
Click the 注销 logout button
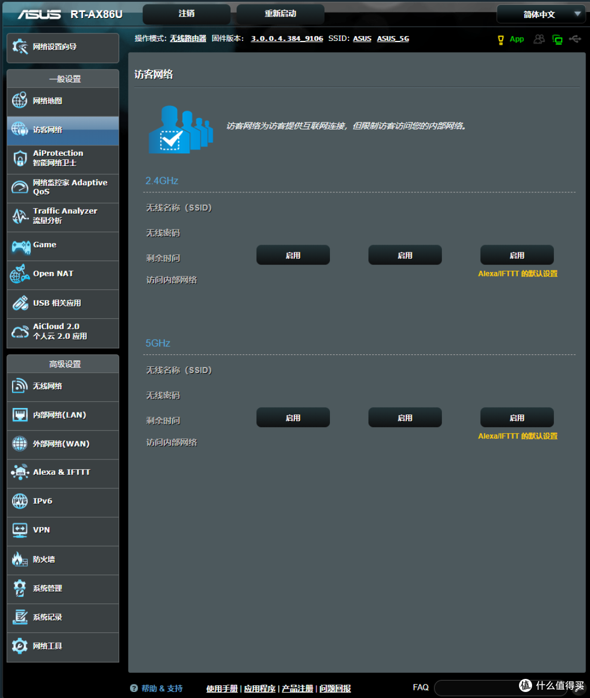pos(186,14)
